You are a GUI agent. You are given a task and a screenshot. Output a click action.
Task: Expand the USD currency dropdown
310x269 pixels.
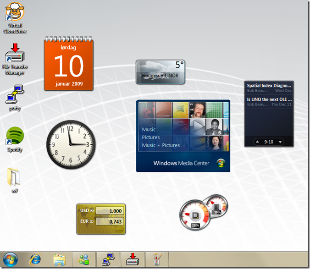(x=92, y=211)
